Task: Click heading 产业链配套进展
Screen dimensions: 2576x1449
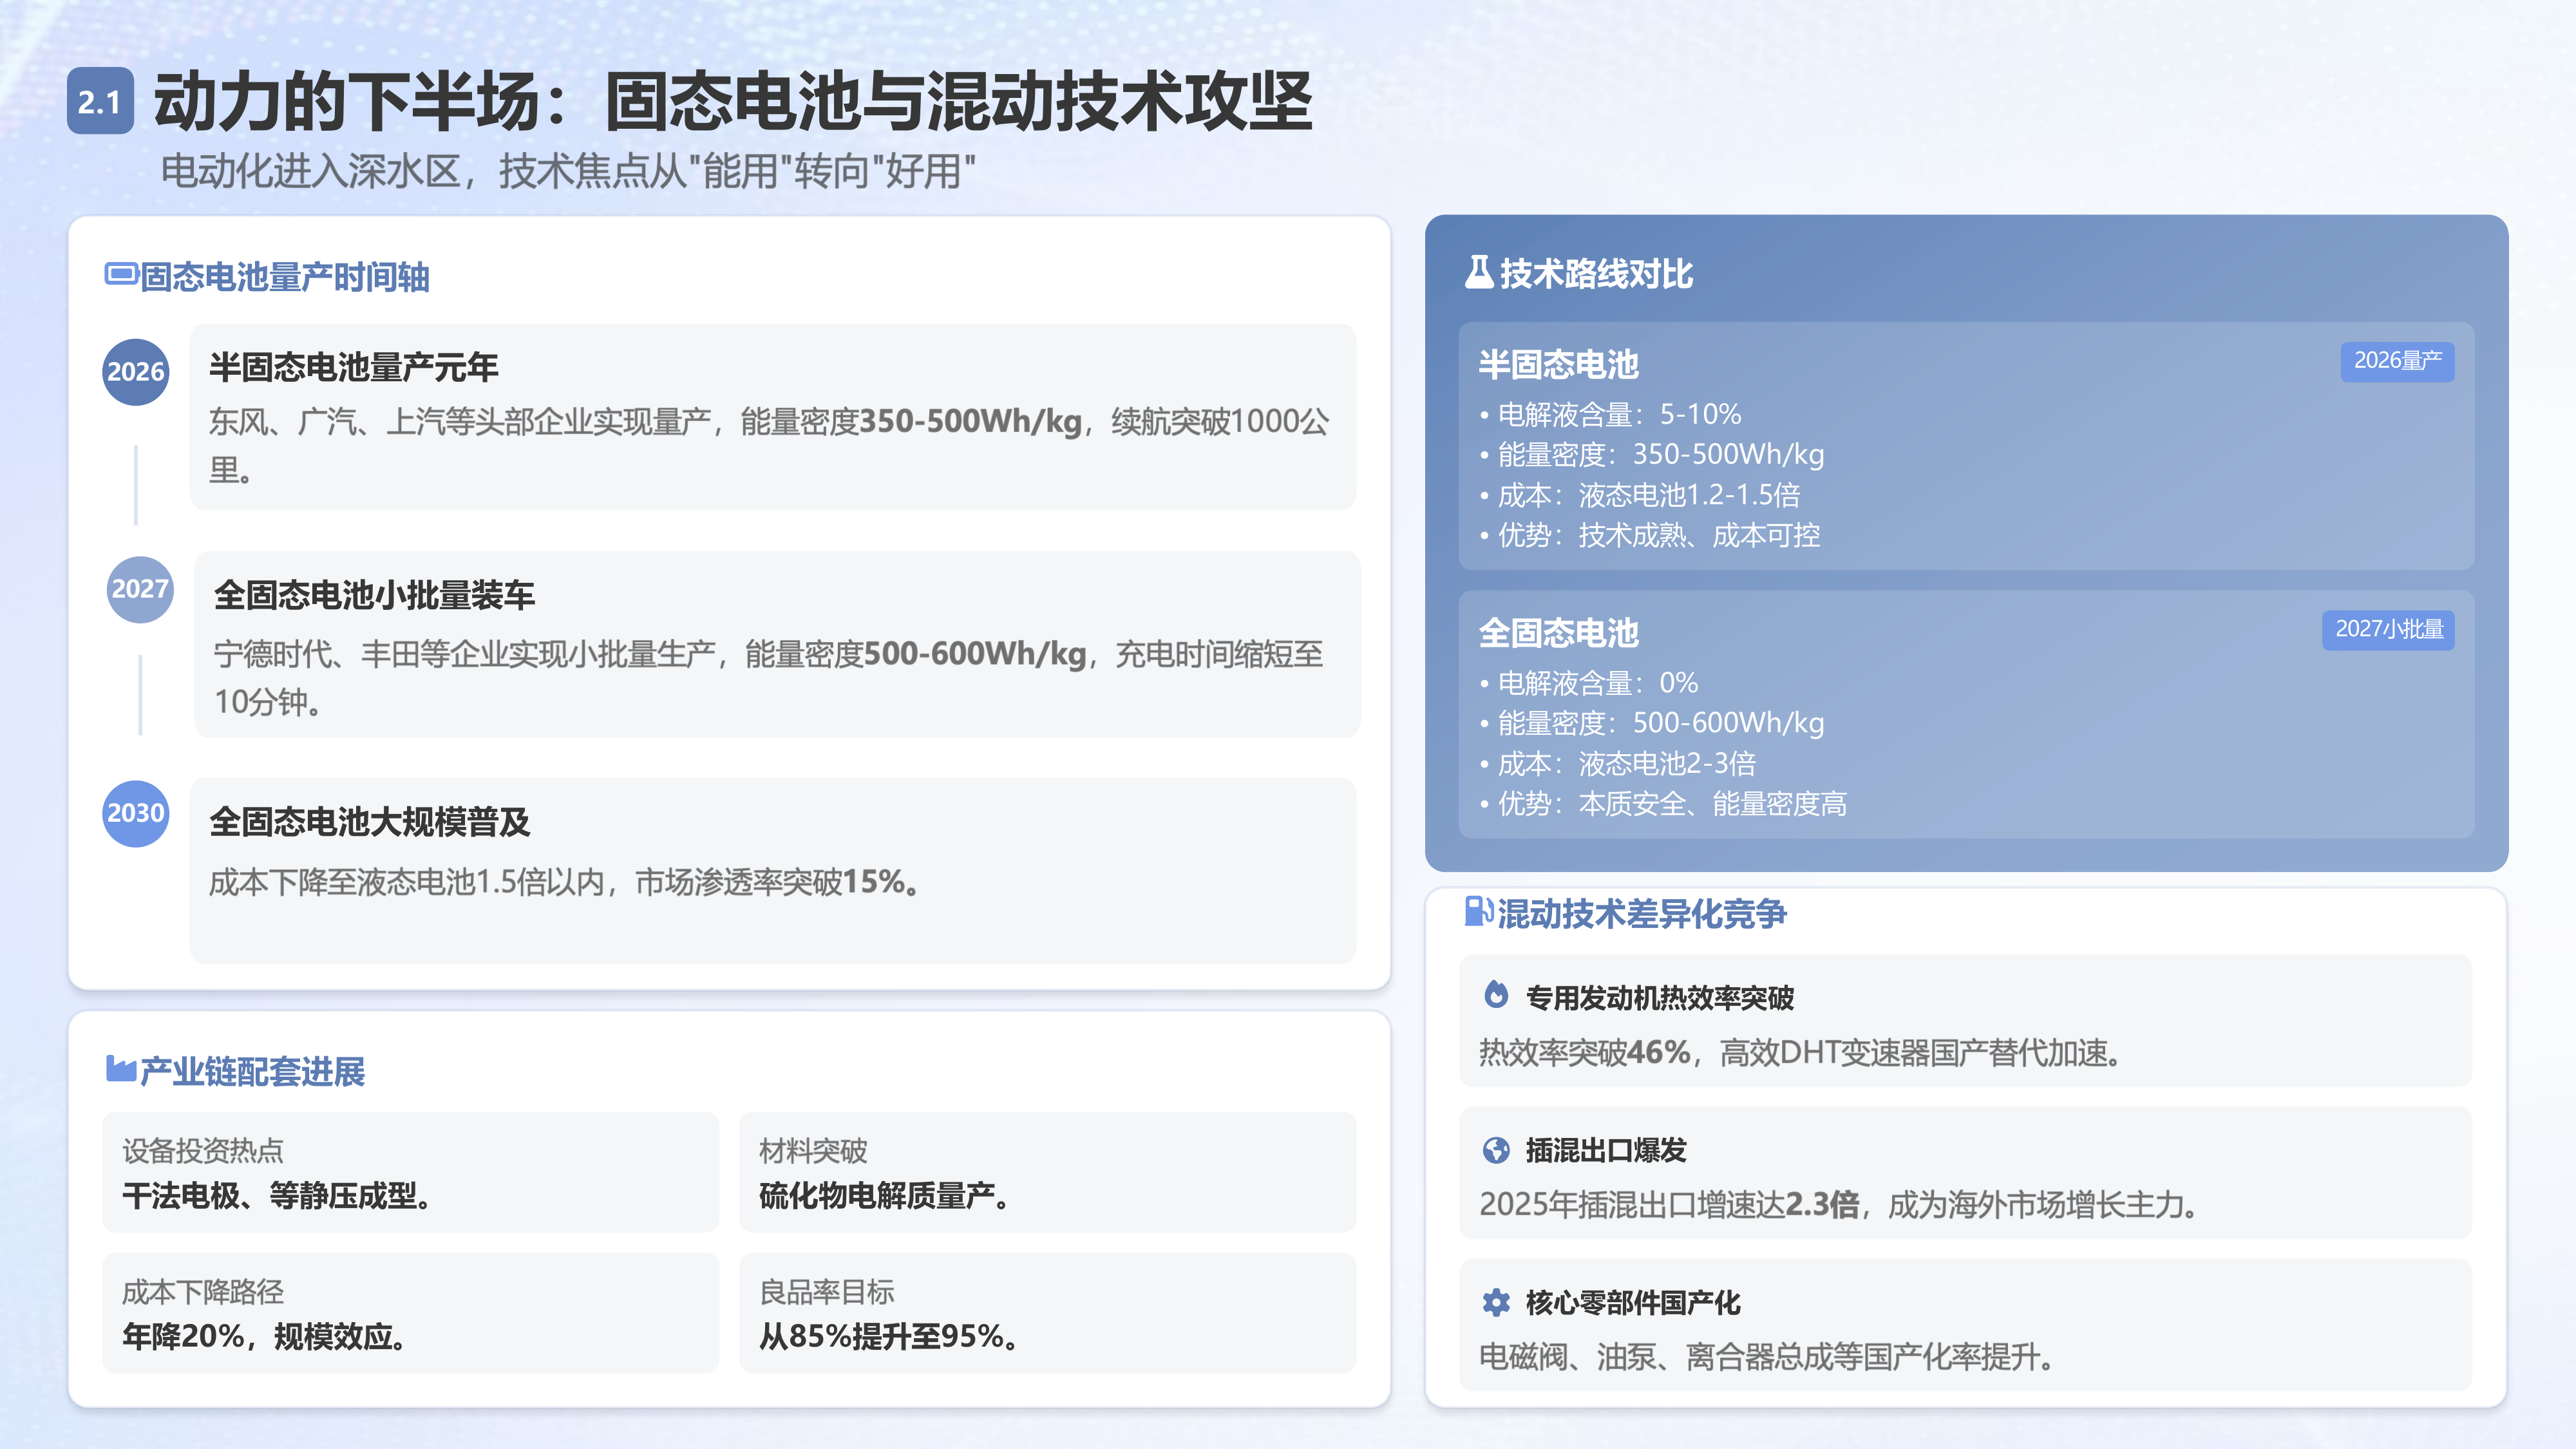Action: pyautogui.click(x=252, y=1072)
